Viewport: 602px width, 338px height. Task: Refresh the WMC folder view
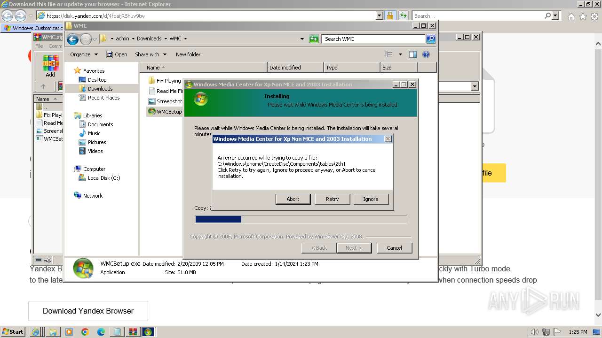pos(314,39)
